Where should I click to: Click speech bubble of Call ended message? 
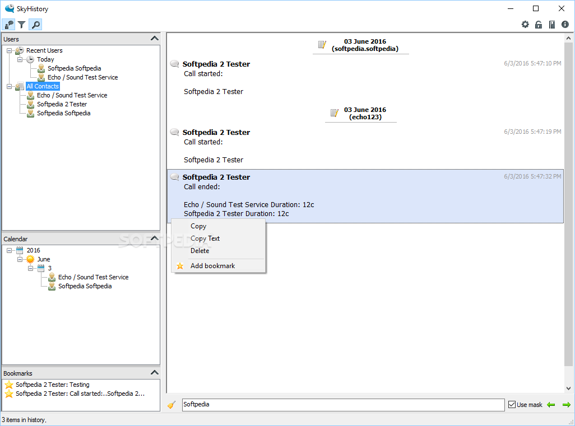point(174,177)
